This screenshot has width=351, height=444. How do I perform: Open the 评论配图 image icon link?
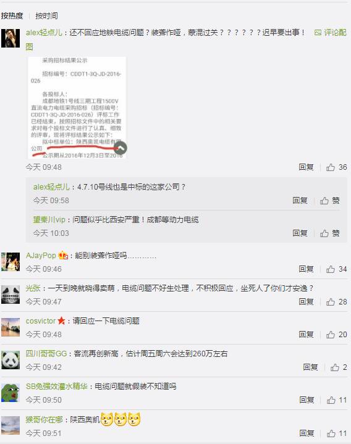tap(331, 33)
